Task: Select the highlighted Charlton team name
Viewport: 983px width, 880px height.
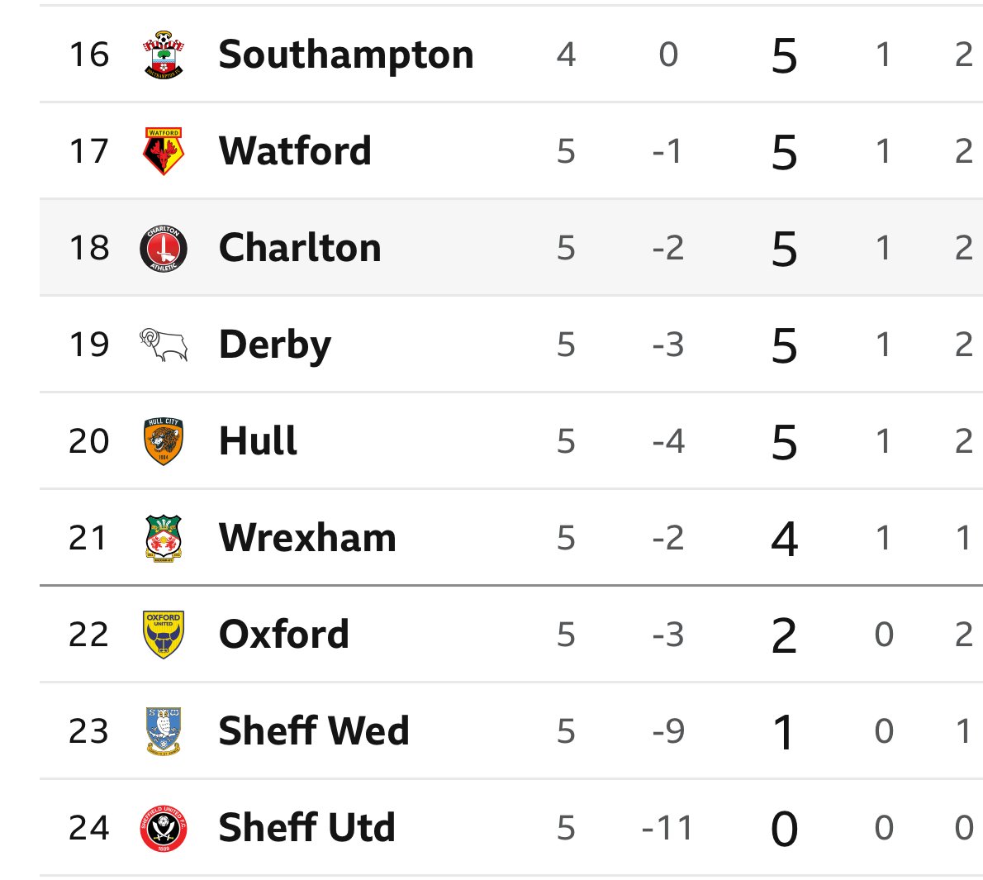Action: 301,248
